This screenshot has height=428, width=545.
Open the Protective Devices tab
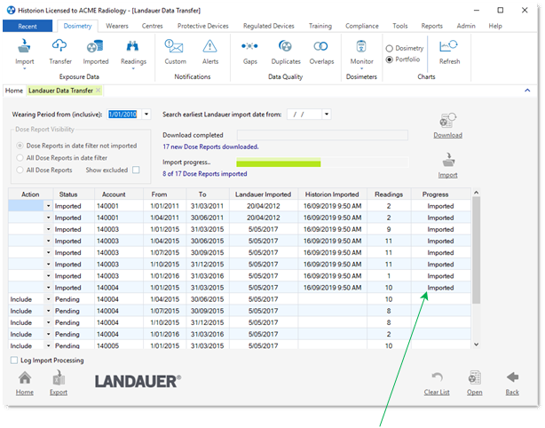[x=203, y=26]
